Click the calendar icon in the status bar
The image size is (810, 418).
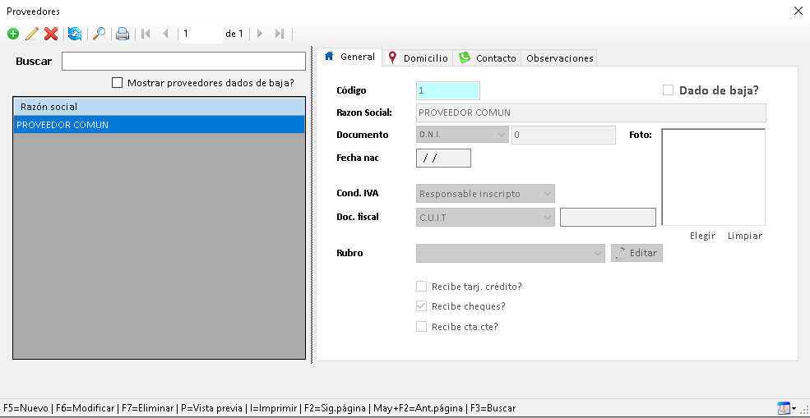784,408
